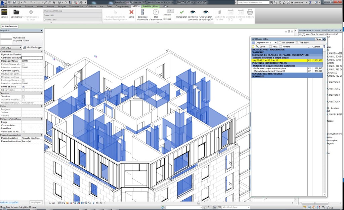Image resolution: width=344 pixels, height=210 pixels.
Task: Toggle the Limite de pièce checkbox
Action: click(23, 87)
